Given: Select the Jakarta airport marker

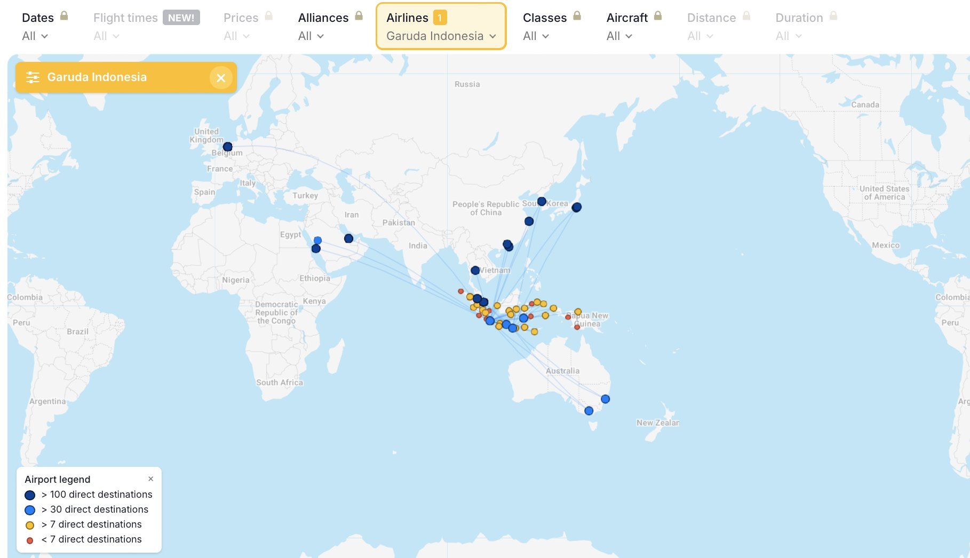Looking at the screenshot, I should (x=490, y=321).
